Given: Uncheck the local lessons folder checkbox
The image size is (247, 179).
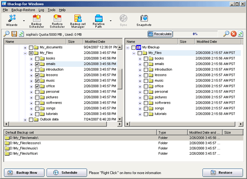Looking at the screenshot, I should pos(37,75).
